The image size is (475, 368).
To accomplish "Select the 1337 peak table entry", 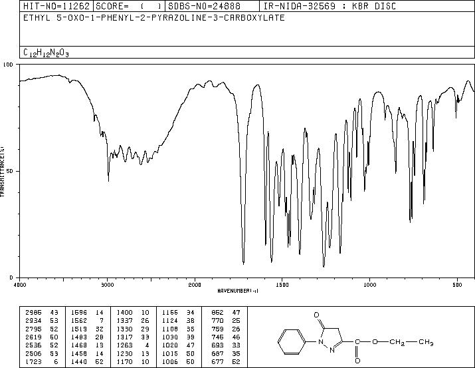I will (x=133, y=321).
